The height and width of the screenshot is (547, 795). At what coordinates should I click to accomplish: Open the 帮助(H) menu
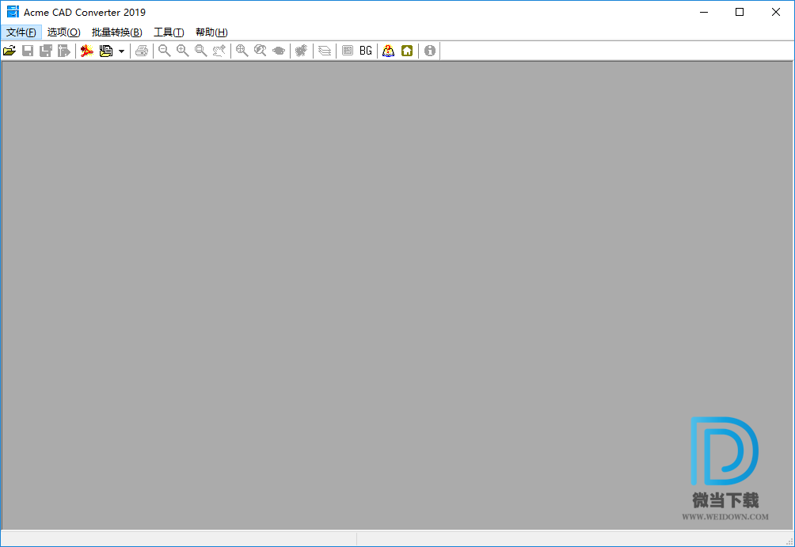(x=211, y=32)
